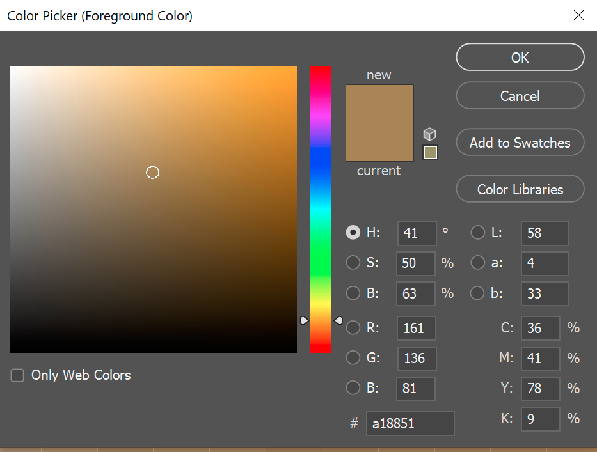Click the left hue slider arrow
The height and width of the screenshot is (452, 597).
304,320
